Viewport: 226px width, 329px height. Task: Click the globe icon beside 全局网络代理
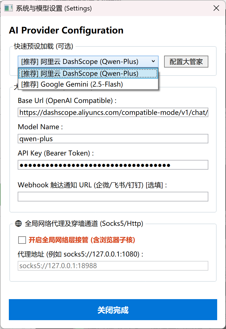pos(19,223)
